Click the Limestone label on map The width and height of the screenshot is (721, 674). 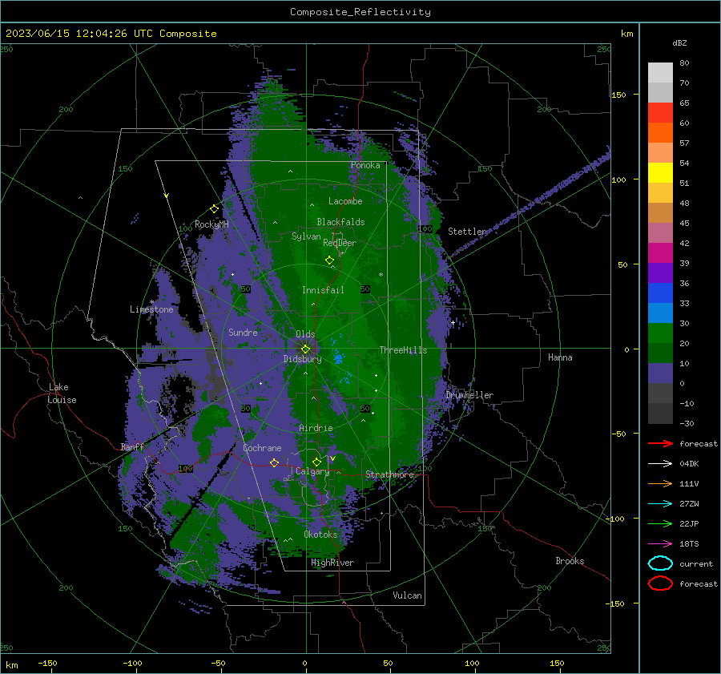point(151,309)
